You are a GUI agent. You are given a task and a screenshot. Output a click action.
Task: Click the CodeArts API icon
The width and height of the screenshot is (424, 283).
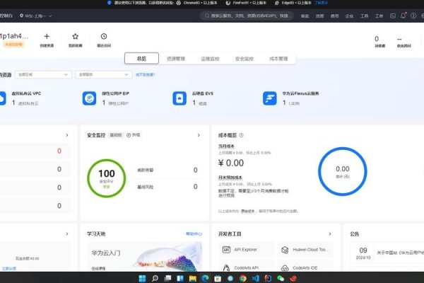point(226,268)
